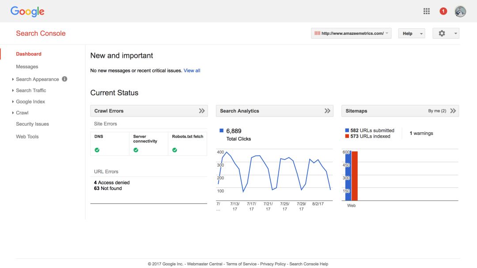Click the blue URLs submitted bar
Screen dimensions: 477x268
tap(348, 176)
